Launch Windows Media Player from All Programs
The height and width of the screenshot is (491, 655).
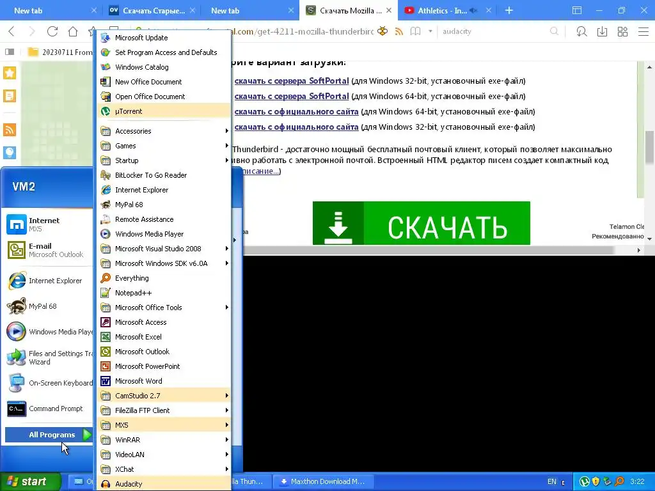[x=164, y=234]
